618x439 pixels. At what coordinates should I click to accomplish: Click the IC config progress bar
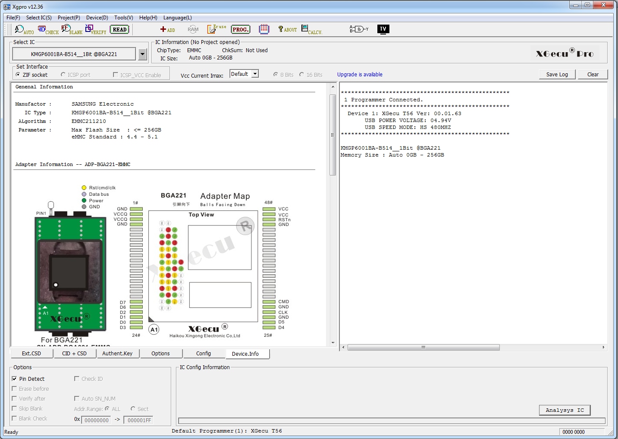392,420
